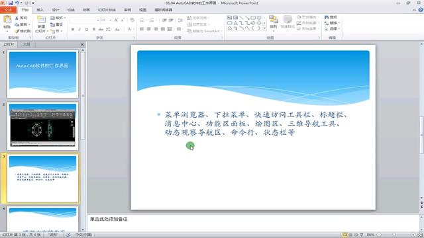Decrease font size with the smaller A icon
The height and width of the screenshot is (238, 424).
(x=123, y=20)
